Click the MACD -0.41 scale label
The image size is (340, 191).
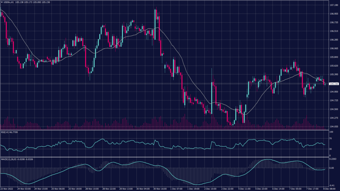tap(332, 185)
